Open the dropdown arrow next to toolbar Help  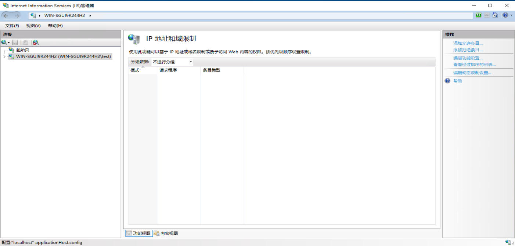(511, 15)
